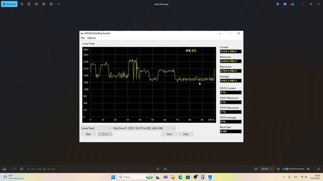Expand the Disk Drive #1 SPCC M.2 PCIe SSD dropdown
Viewport: 323px width, 181px height.
tap(144, 128)
